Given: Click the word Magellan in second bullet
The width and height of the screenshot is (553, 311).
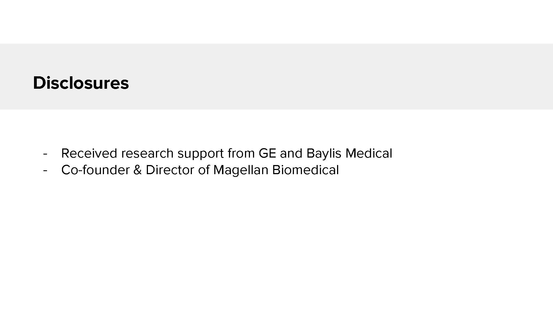Looking at the screenshot, I should click(241, 170).
